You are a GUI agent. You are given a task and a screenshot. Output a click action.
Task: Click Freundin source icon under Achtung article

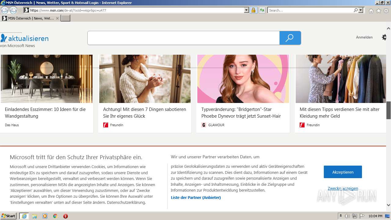click(106, 125)
